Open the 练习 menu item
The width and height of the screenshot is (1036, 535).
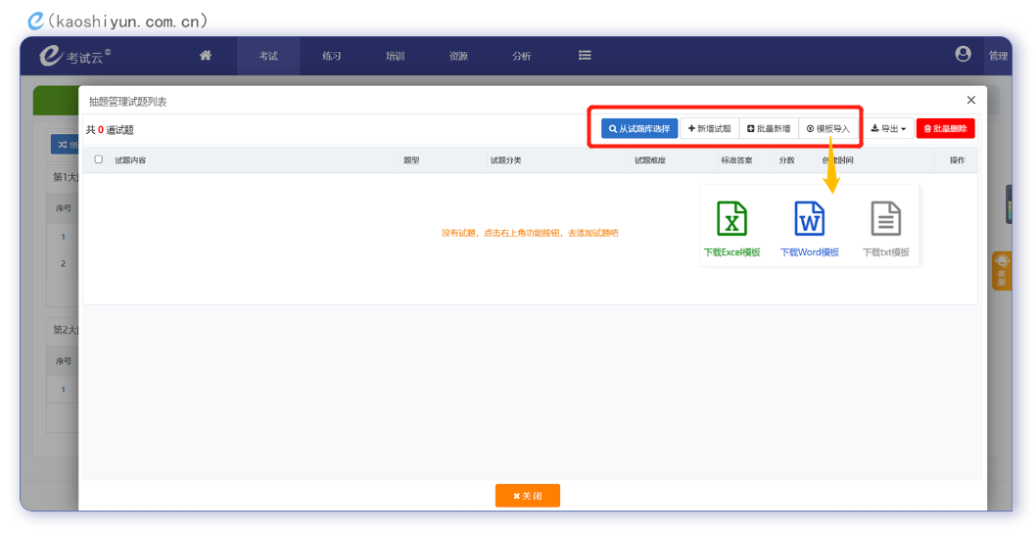tap(332, 56)
